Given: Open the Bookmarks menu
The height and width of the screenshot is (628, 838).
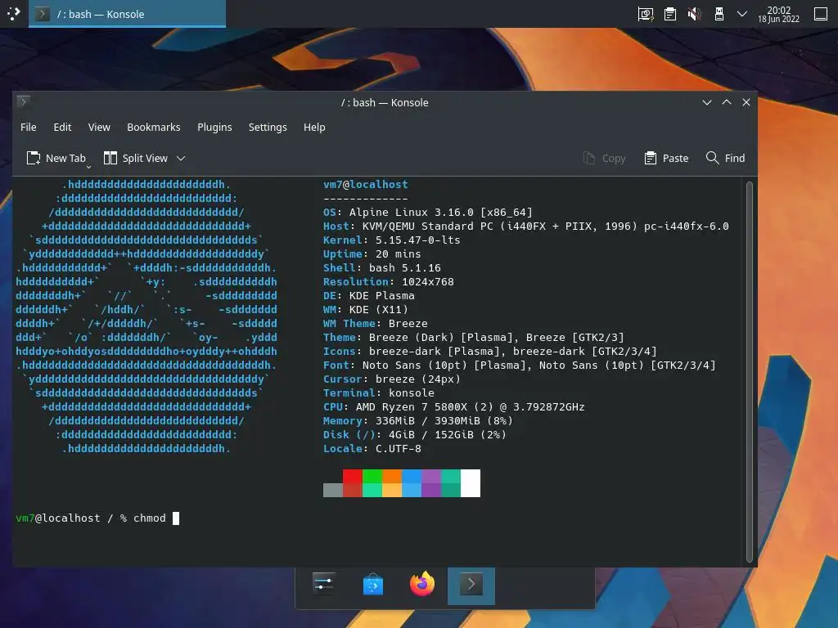Looking at the screenshot, I should tap(153, 127).
